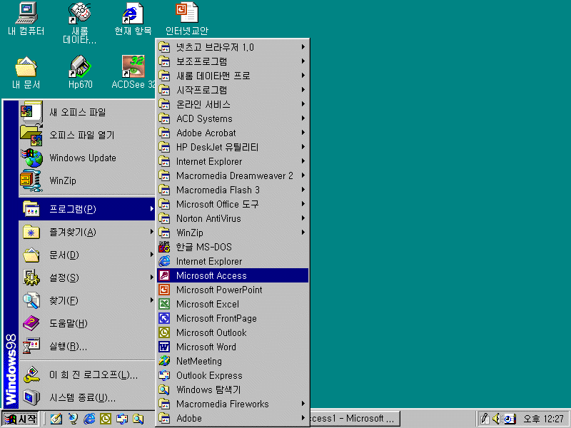This screenshot has height=428, width=571.
Task: Select the 인터넷교안 presentation file on the desktop
Action: (187, 19)
